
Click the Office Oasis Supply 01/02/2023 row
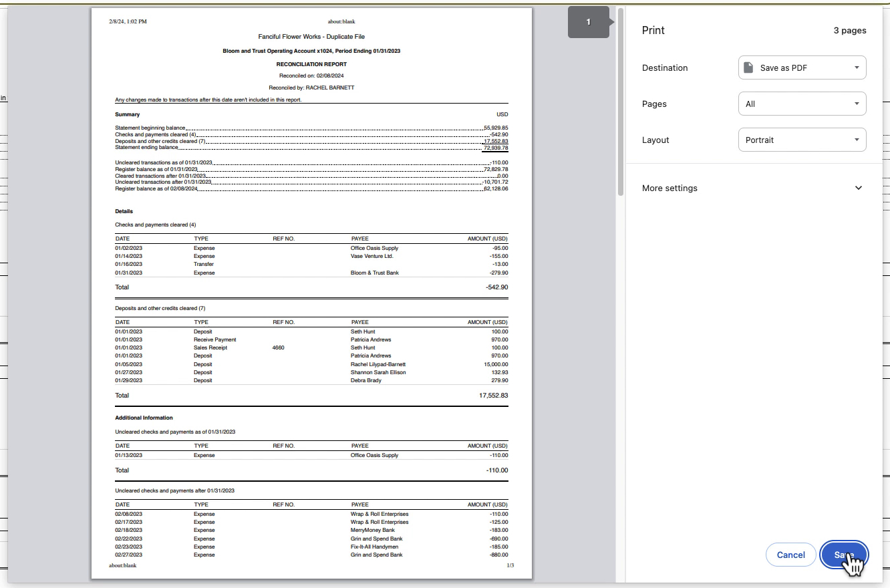(311, 248)
